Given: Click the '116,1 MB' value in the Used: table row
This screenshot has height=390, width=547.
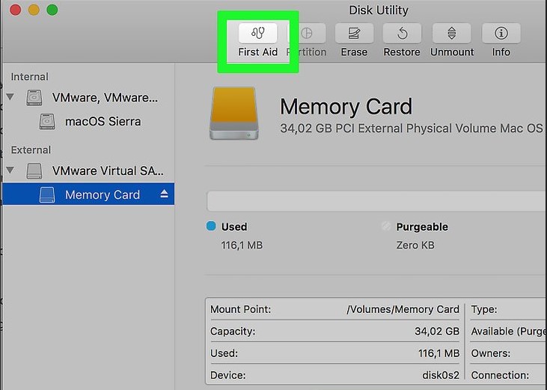Looking at the screenshot, I should pyautogui.click(x=438, y=353).
